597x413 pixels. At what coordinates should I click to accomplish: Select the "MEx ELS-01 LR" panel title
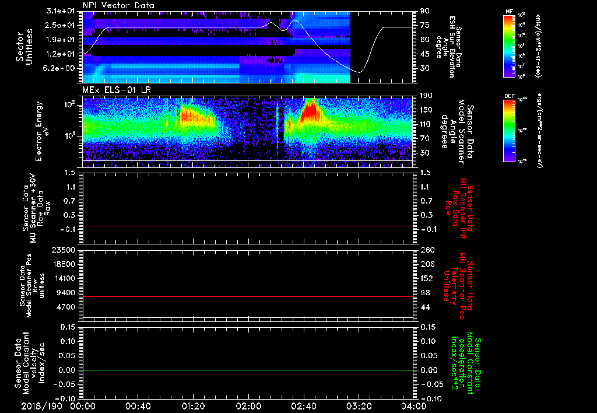[x=117, y=90]
